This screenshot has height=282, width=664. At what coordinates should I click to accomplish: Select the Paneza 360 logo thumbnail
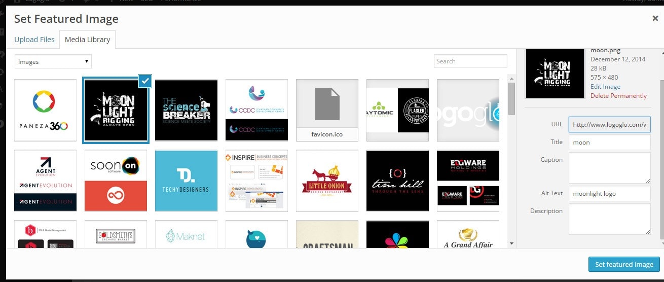point(46,110)
